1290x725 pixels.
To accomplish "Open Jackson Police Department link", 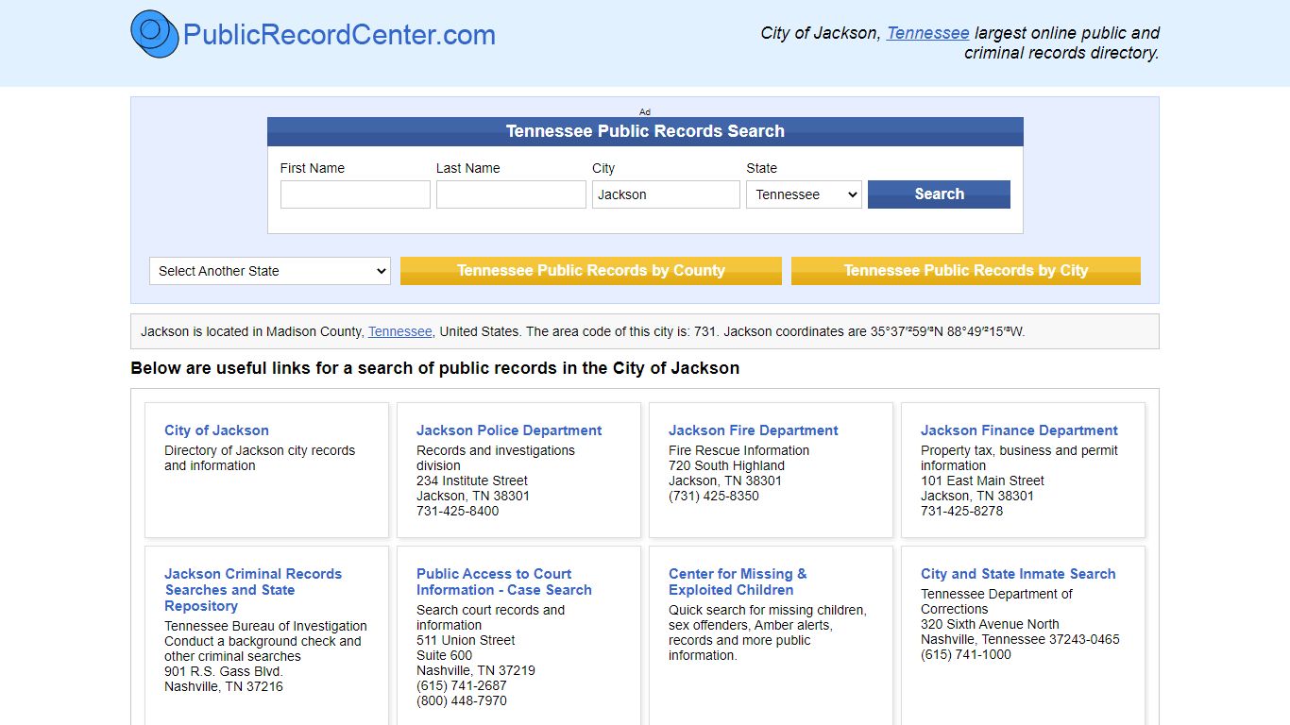I will [x=509, y=430].
